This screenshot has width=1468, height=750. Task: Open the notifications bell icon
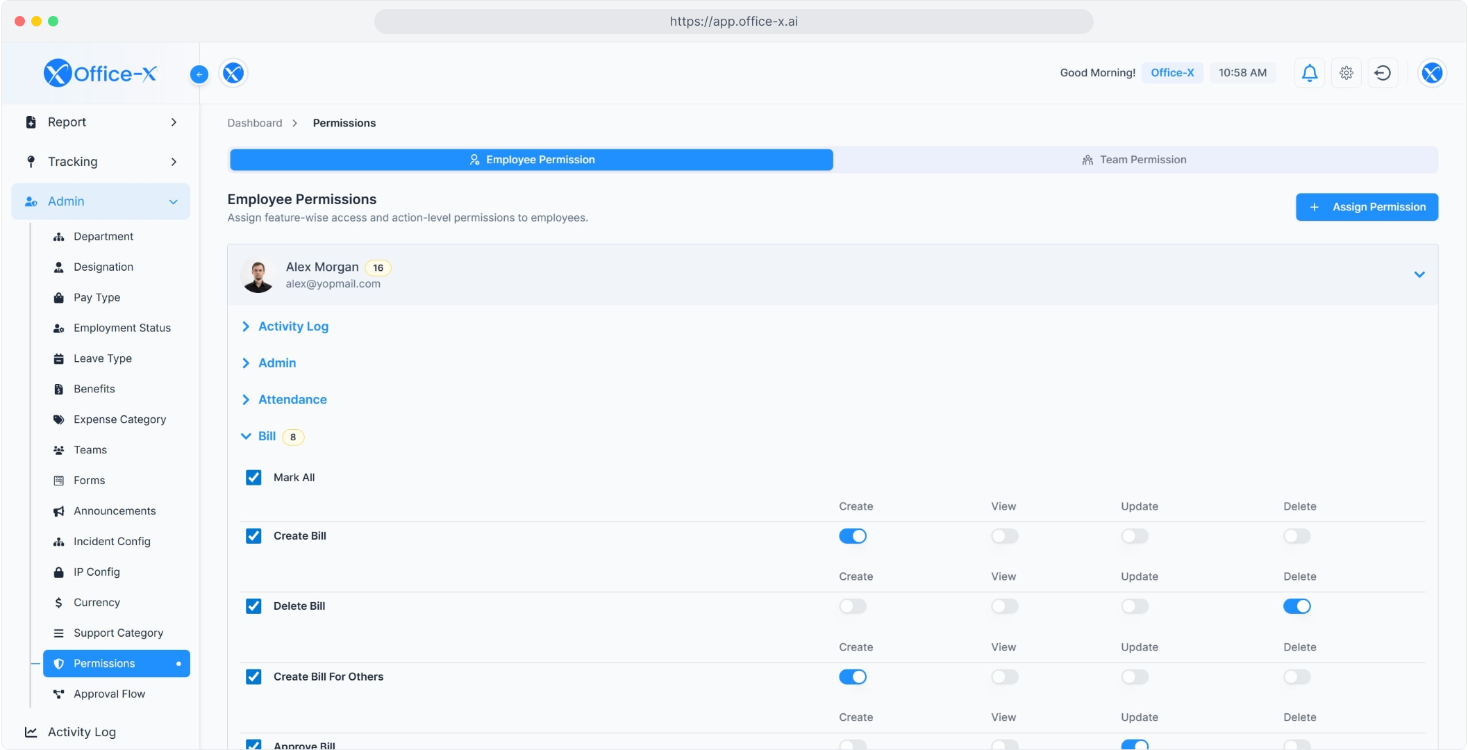[1309, 73]
